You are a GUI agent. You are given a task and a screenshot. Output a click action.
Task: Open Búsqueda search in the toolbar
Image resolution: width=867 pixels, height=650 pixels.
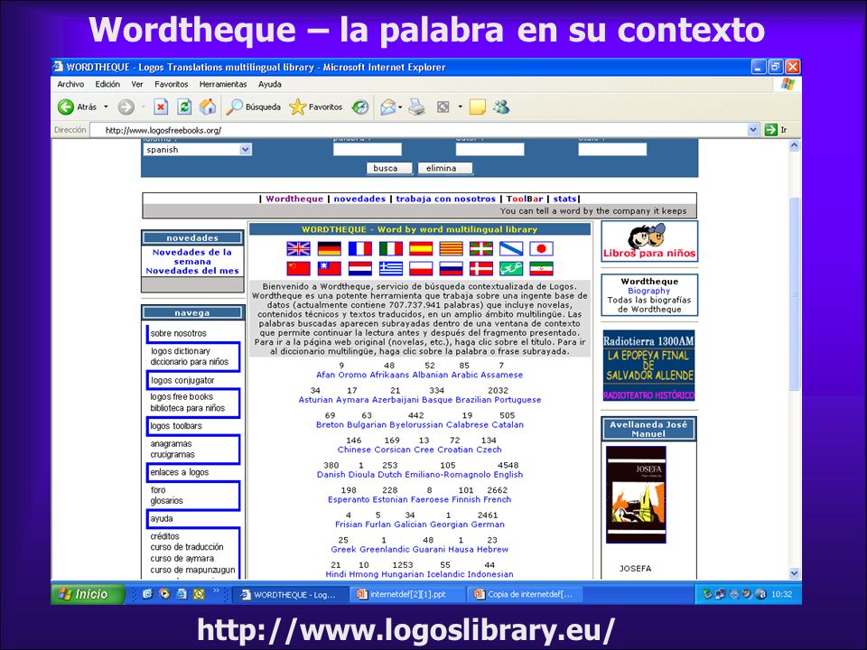254,107
